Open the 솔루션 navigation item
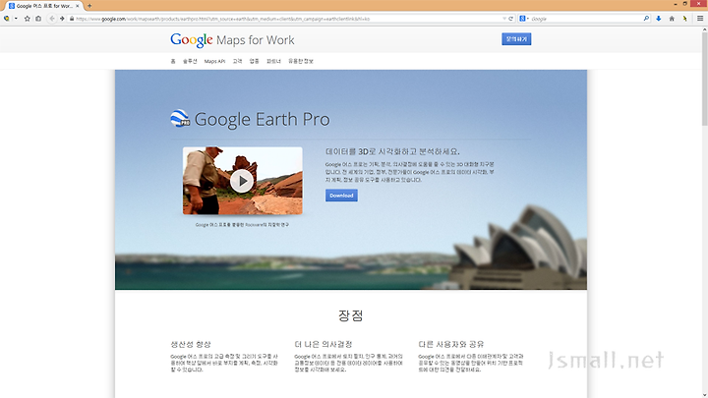This screenshot has height=398, width=708. pyautogui.click(x=190, y=61)
